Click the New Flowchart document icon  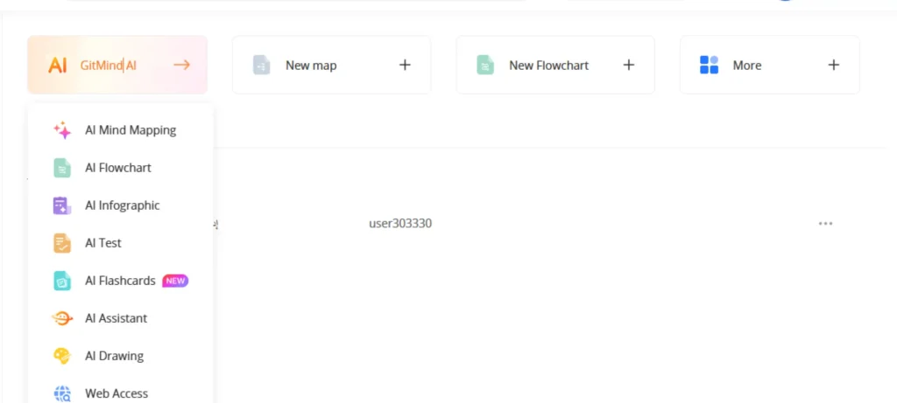(x=485, y=65)
